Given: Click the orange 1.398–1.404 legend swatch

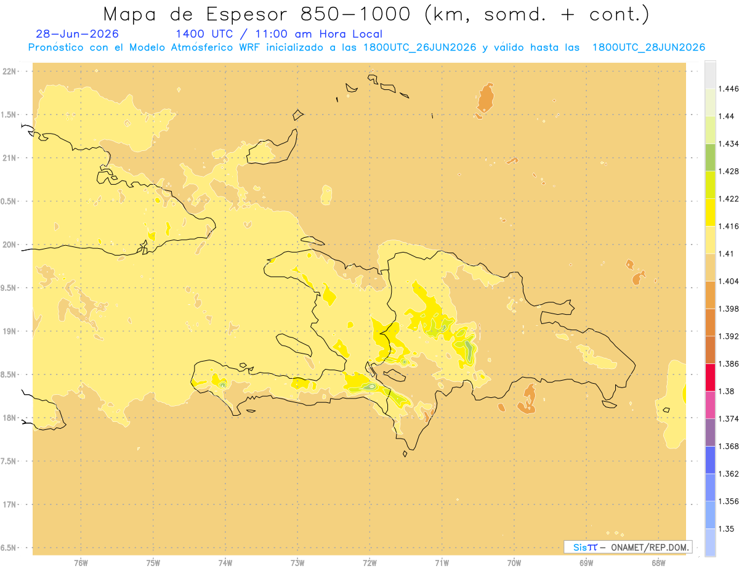Looking at the screenshot, I should [x=710, y=295].
